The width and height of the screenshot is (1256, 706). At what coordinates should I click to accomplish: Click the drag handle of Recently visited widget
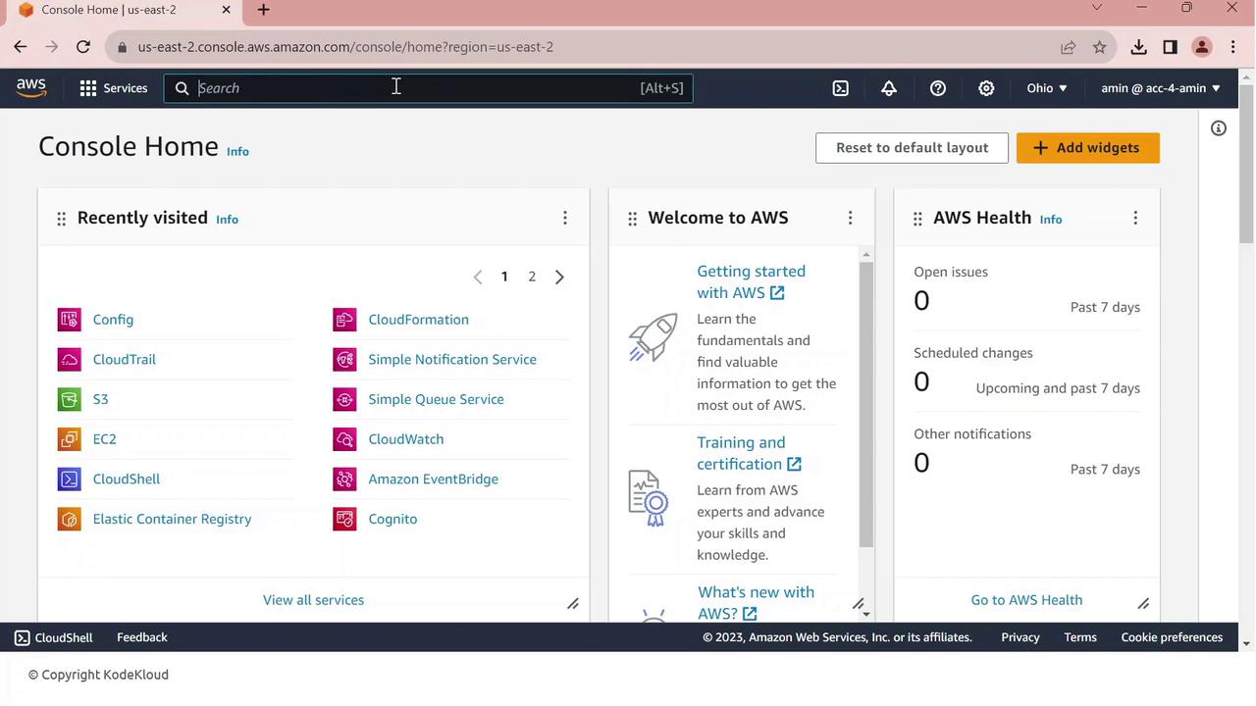pyautogui.click(x=61, y=219)
